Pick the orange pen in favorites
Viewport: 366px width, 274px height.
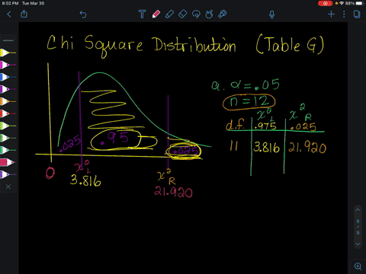8,101
